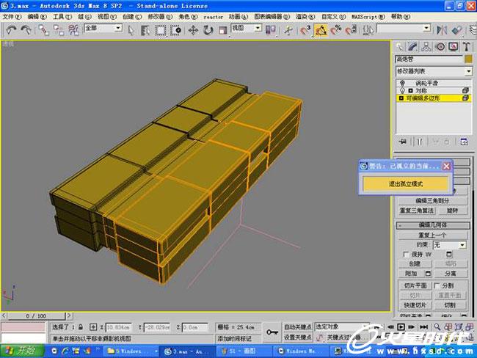Image resolution: width=477 pixels, height=358 pixels.
Task: Open the 工具 menu
Action: tap(62, 17)
